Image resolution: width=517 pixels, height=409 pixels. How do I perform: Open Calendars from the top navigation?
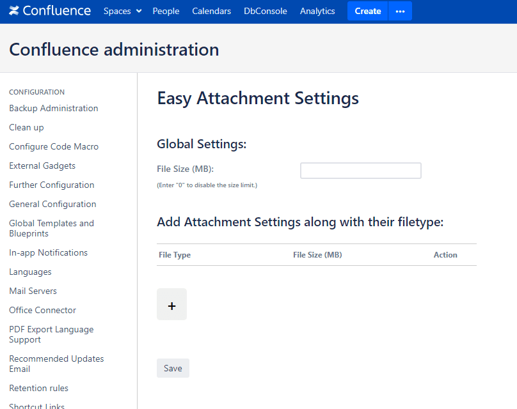pyautogui.click(x=211, y=11)
